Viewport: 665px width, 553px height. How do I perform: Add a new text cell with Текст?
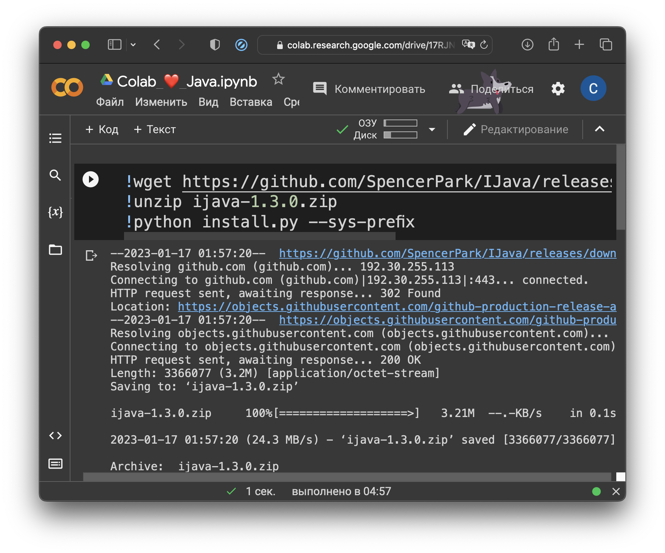click(x=155, y=129)
